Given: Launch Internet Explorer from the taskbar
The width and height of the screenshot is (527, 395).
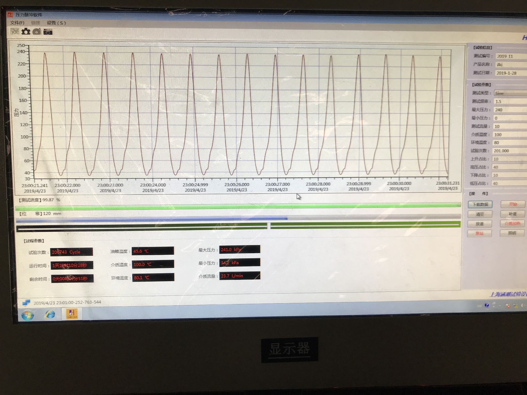Looking at the screenshot, I should pos(50,314).
